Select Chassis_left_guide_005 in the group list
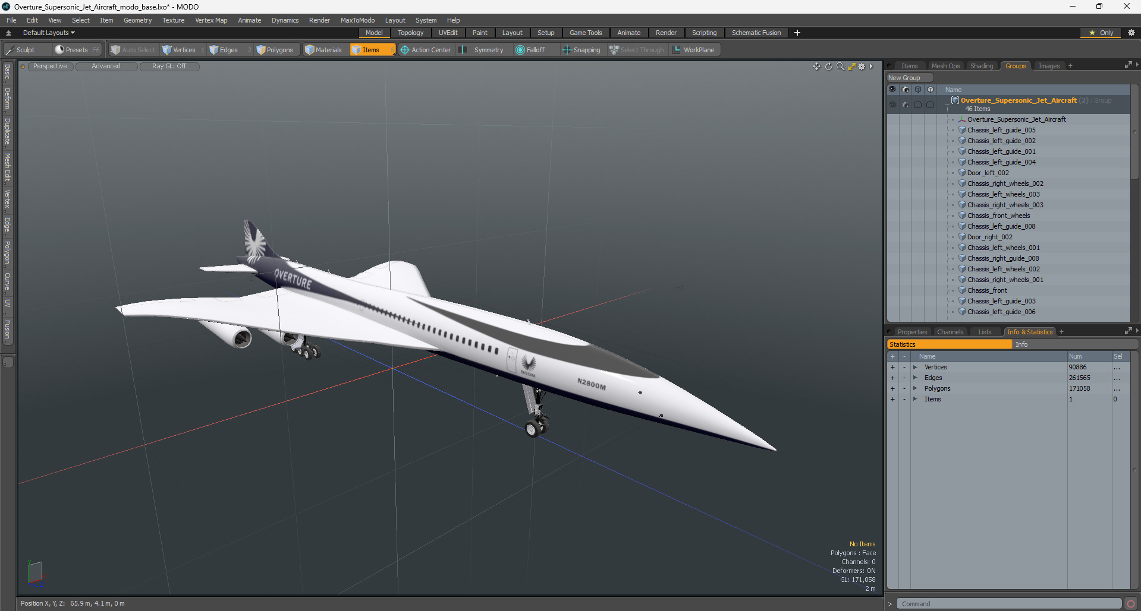This screenshot has height=611, width=1141. (x=1001, y=130)
